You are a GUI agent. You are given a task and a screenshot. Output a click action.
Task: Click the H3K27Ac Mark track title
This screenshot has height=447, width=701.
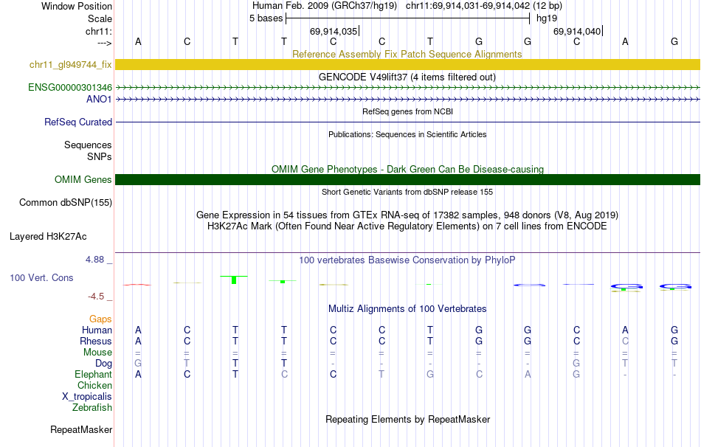[x=407, y=226]
